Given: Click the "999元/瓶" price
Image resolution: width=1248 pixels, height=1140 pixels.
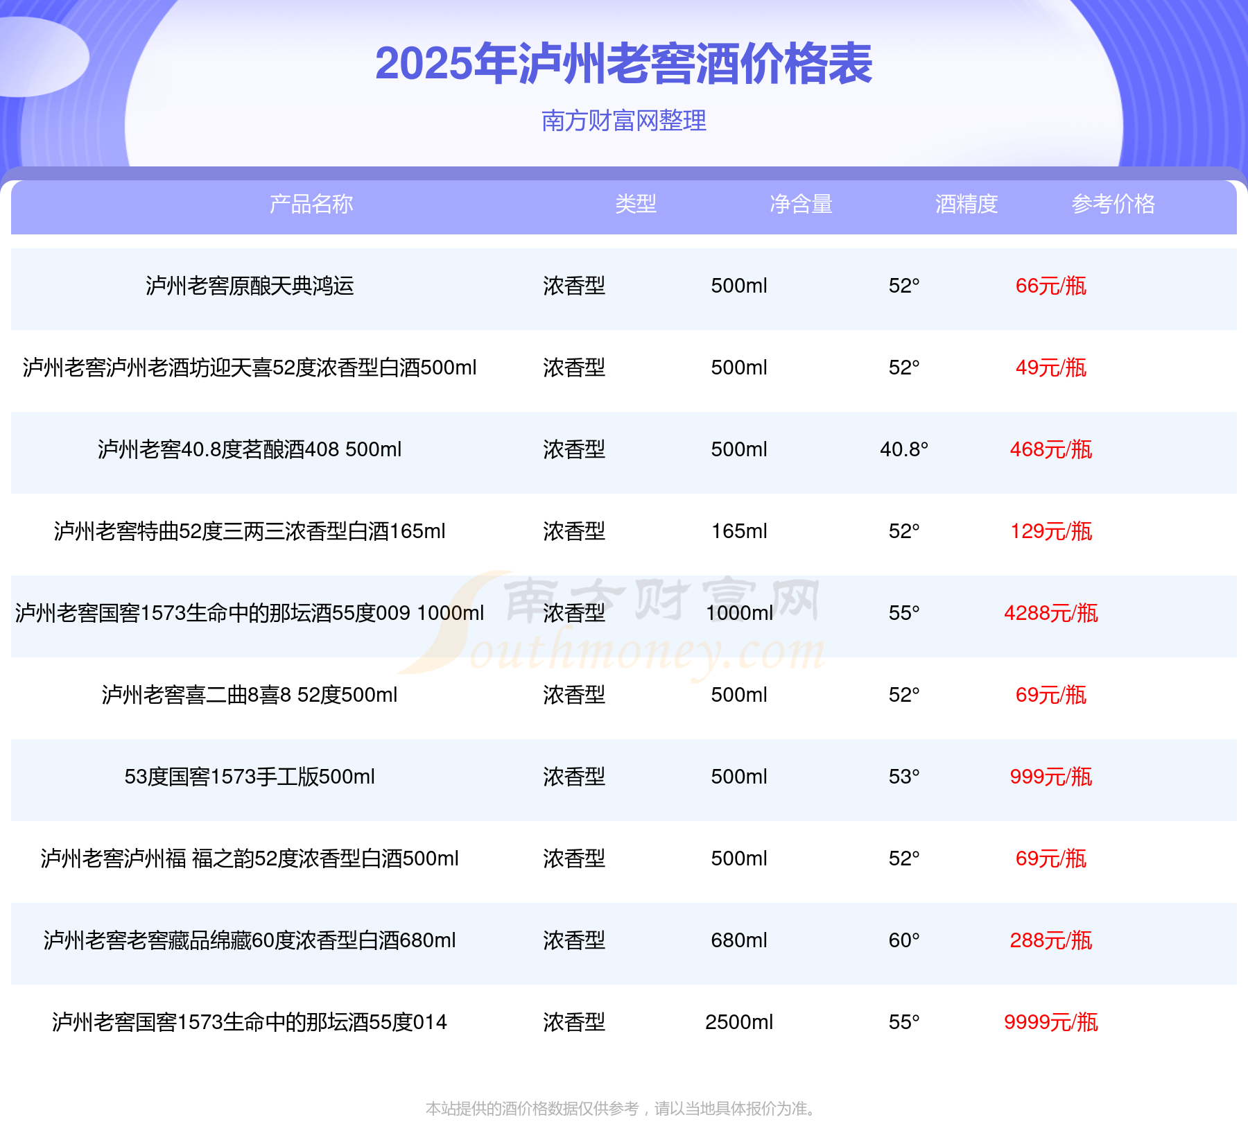Looking at the screenshot, I should (x=1051, y=777).
